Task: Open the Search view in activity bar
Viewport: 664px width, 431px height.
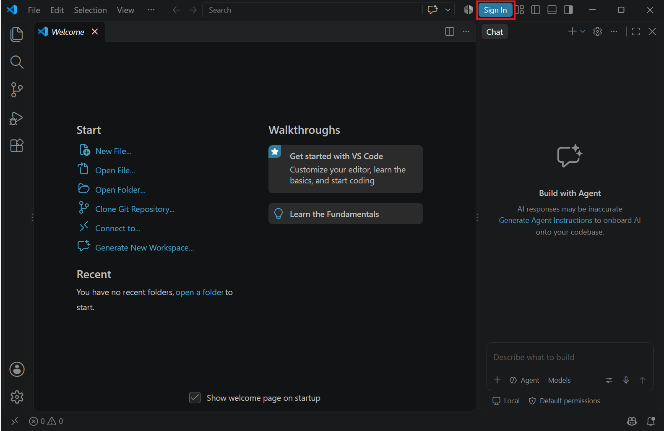Action: pos(16,62)
